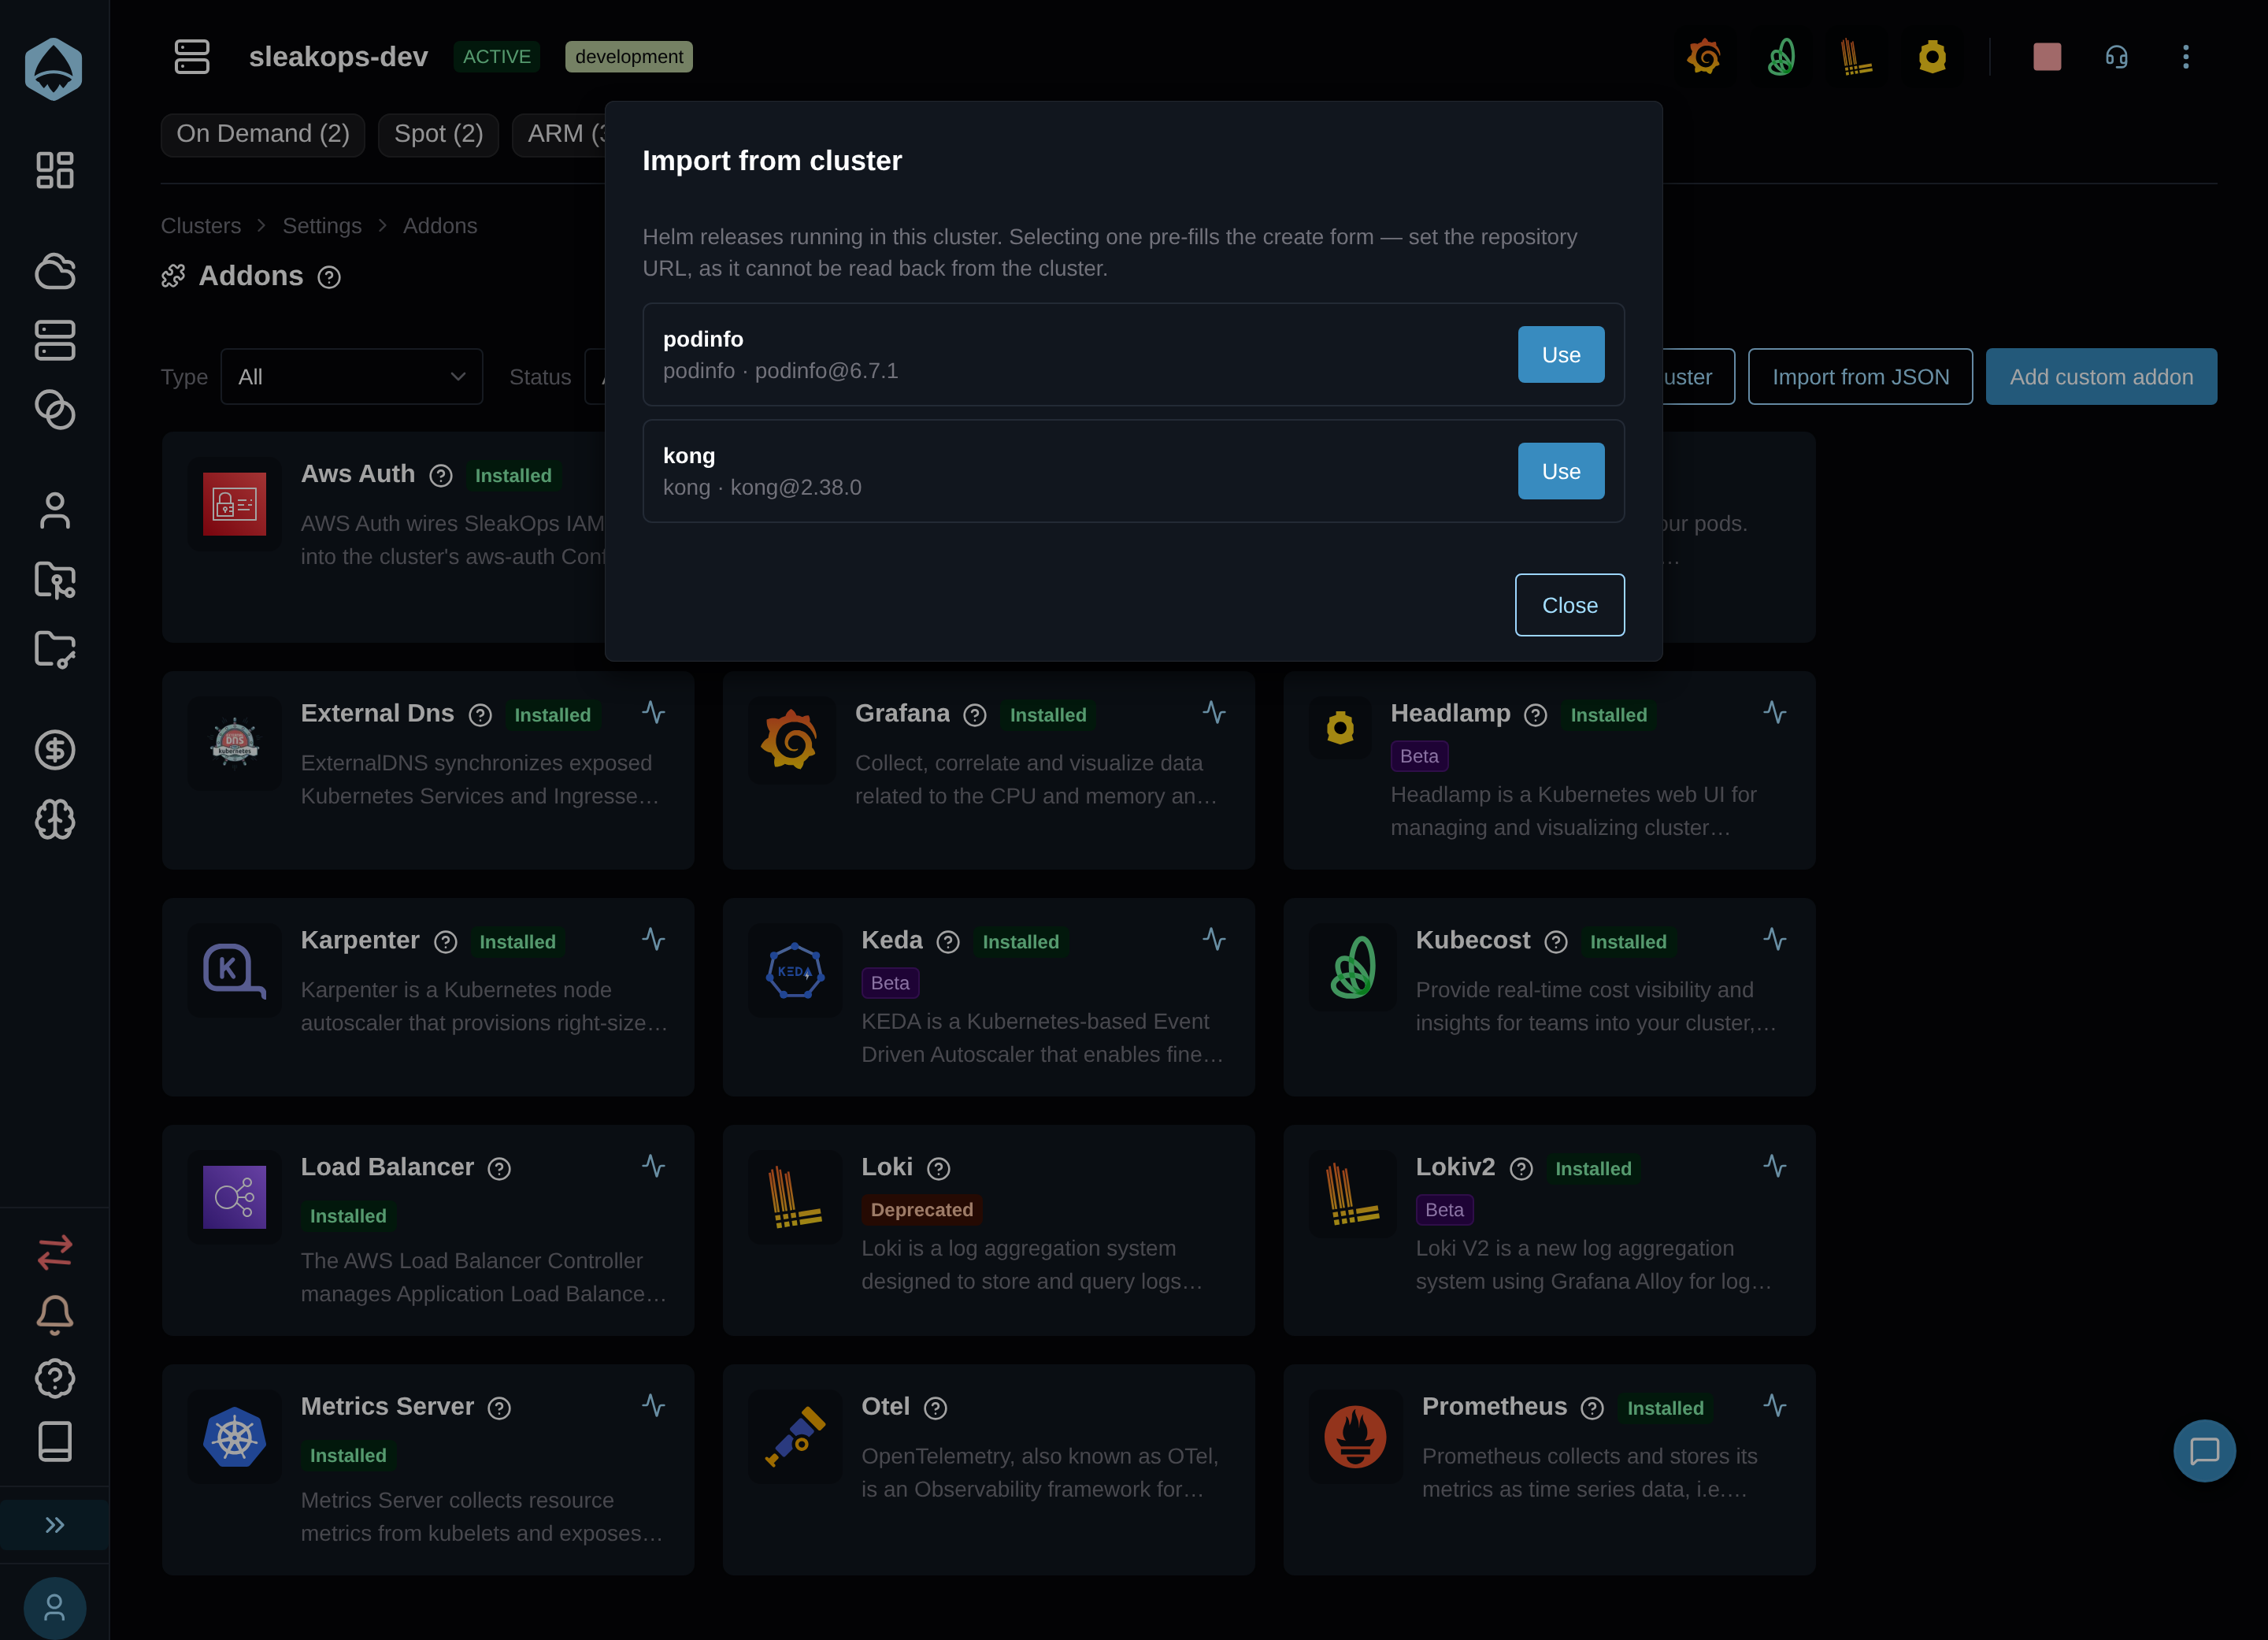Click help icon beside Addons heading
The image size is (2268, 1640).
tap(329, 277)
